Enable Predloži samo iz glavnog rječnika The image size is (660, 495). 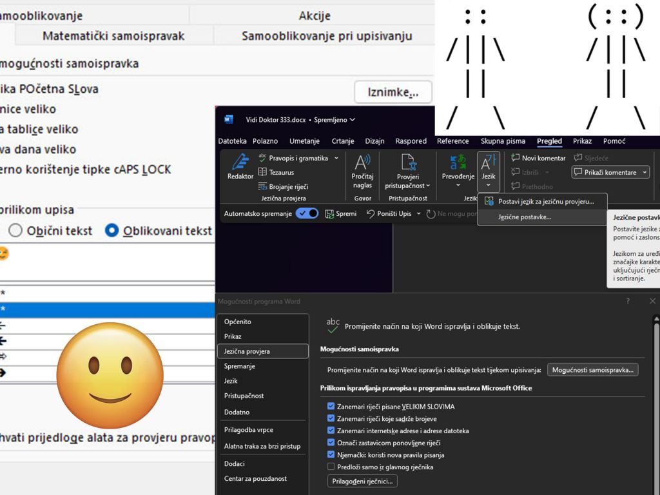(331, 467)
